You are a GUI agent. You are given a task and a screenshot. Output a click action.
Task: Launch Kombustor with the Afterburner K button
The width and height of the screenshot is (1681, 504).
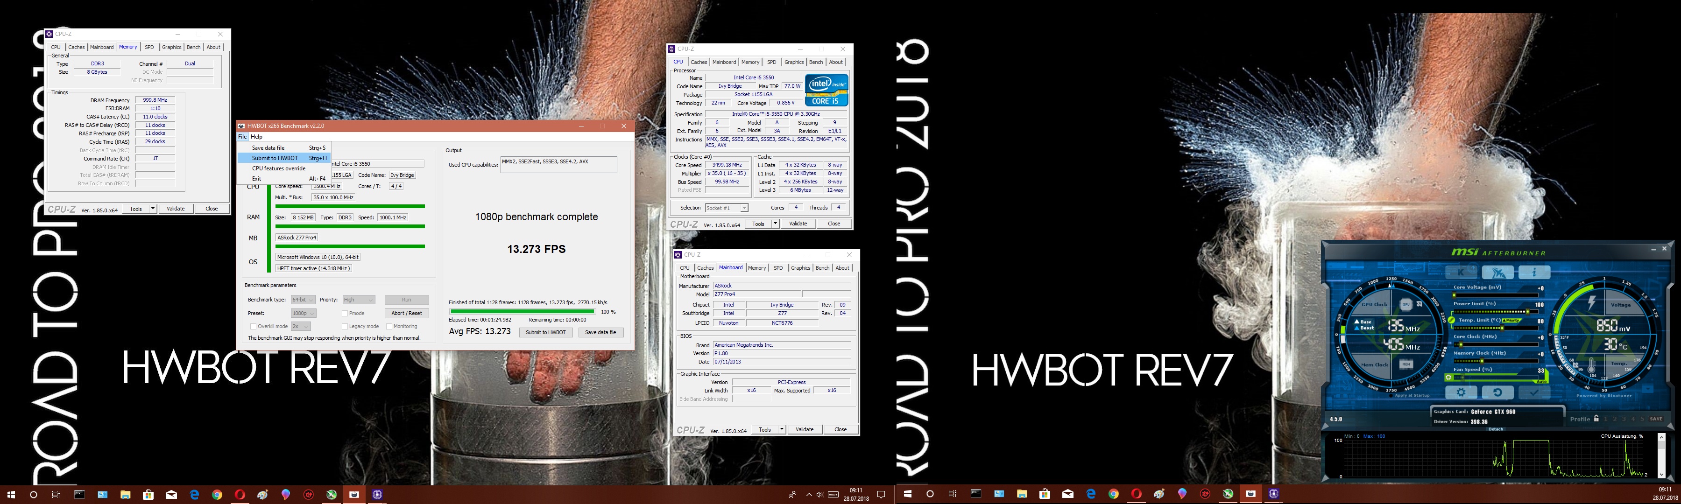pos(1461,273)
